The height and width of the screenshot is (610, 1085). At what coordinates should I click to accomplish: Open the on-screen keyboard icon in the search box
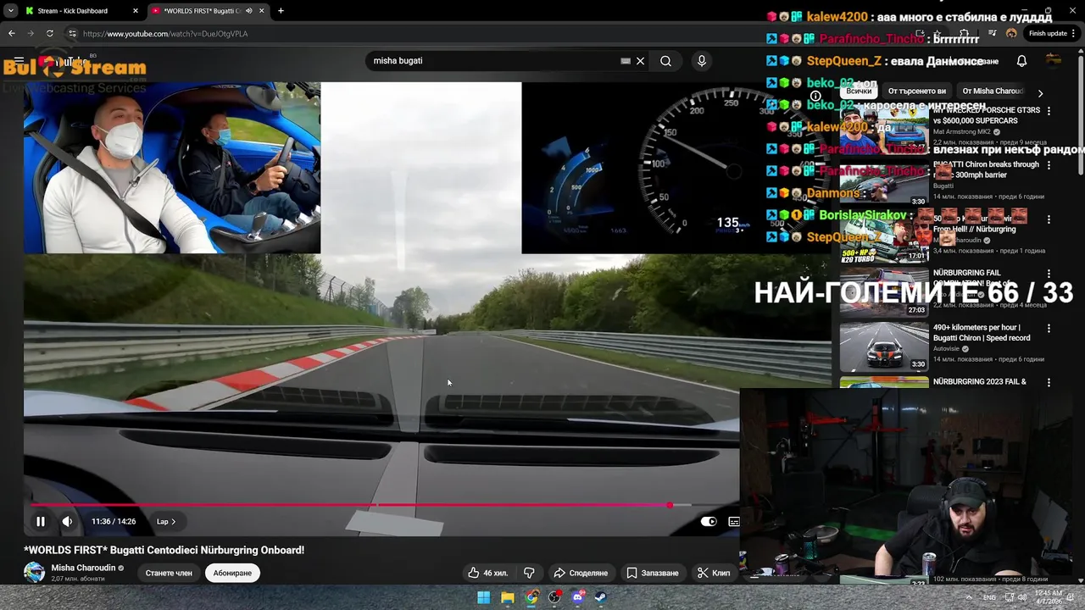[x=626, y=61]
